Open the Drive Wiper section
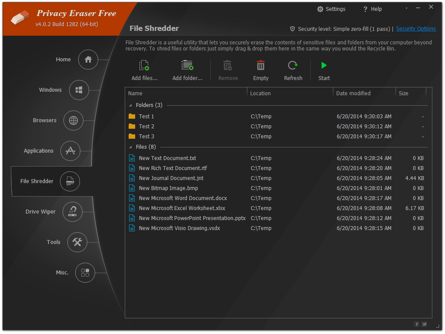The image size is (445, 334). coord(73,212)
